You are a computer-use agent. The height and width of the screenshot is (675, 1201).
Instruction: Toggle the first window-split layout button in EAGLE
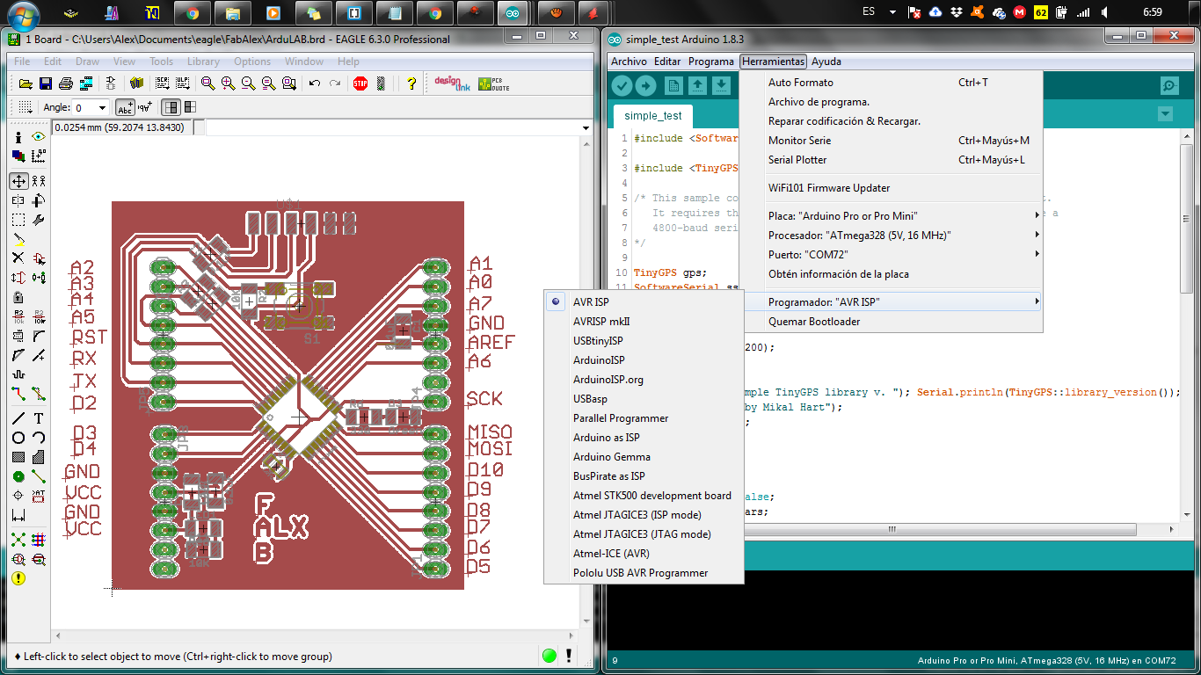tap(171, 107)
